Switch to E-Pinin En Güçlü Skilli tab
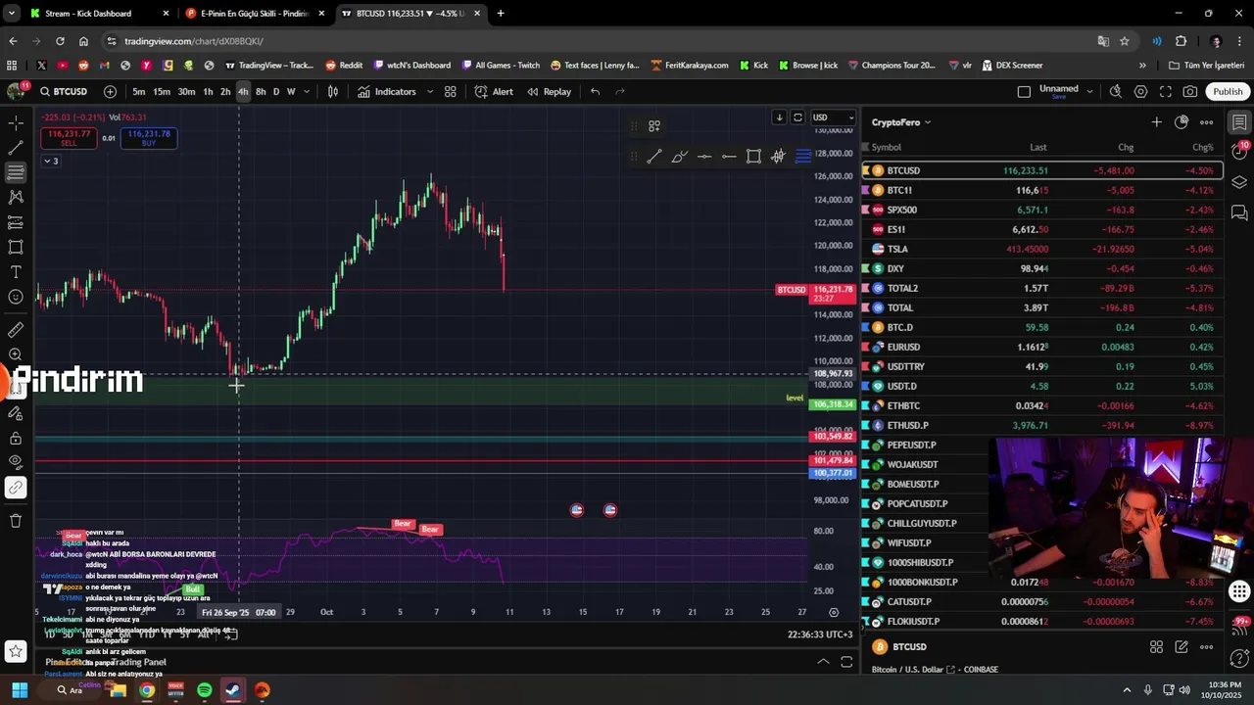1254x705 pixels. [x=256, y=14]
